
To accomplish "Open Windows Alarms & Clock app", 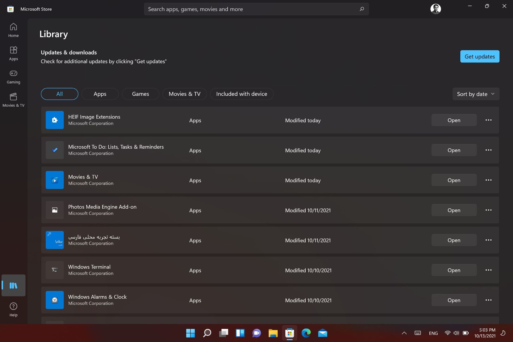I will pyautogui.click(x=454, y=300).
